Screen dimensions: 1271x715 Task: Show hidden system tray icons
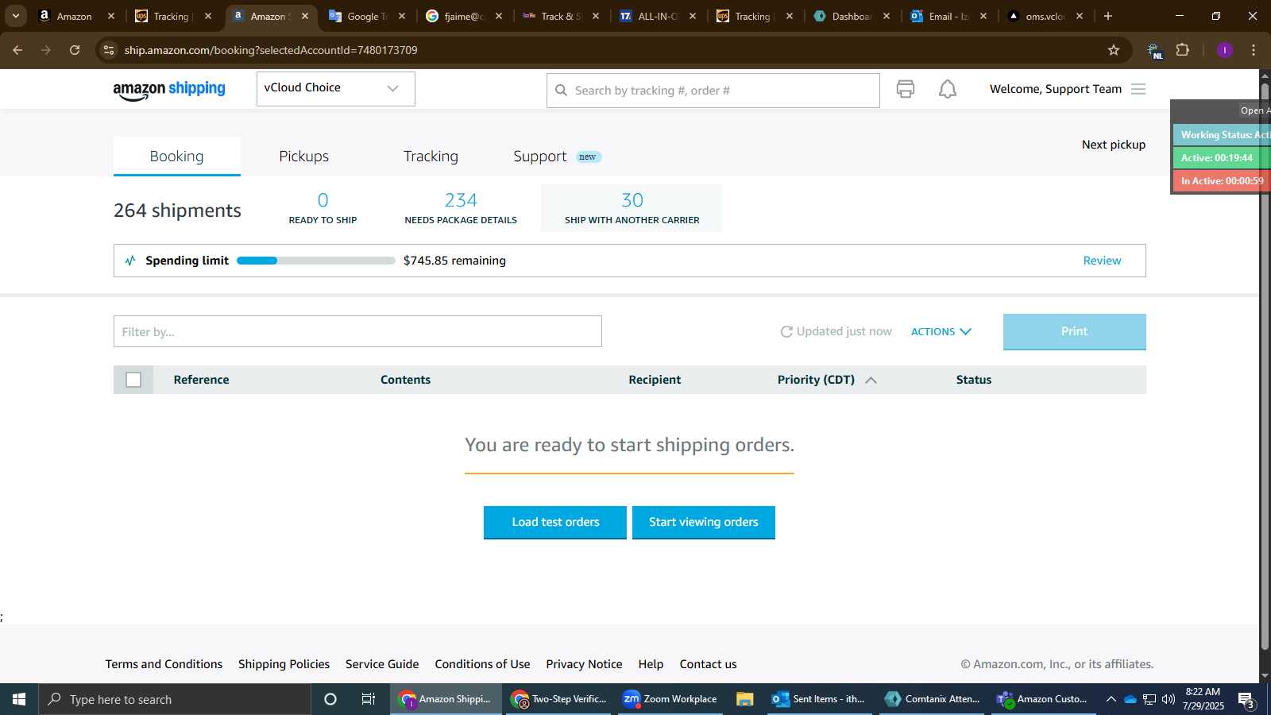(1111, 699)
